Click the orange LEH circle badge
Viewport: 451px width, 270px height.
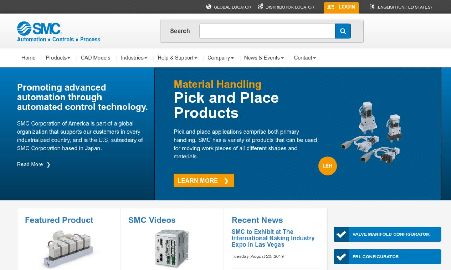[327, 166]
